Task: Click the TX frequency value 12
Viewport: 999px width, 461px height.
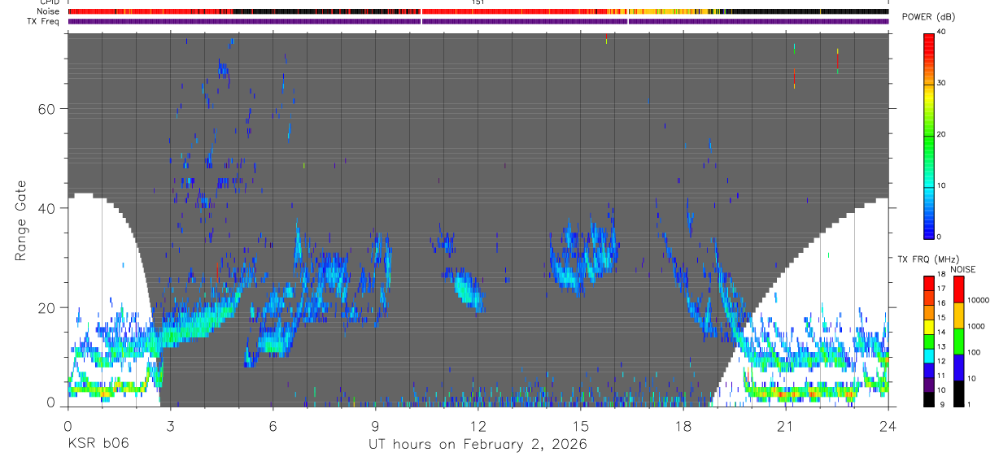Action: 940,361
